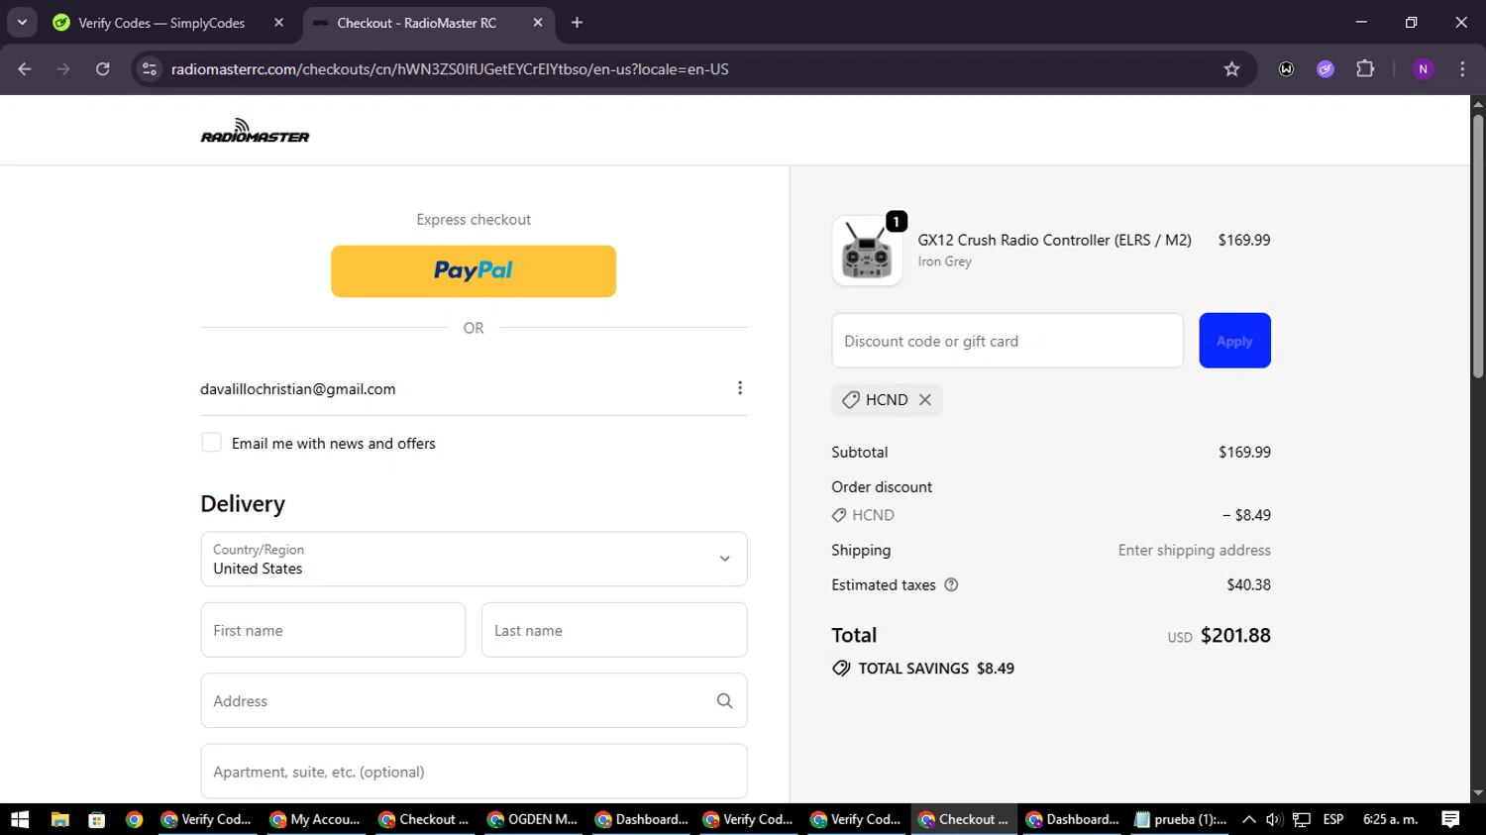Open the prueba (1) taskbar item
Viewport: 1486px width, 835px height.
point(1182,819)
